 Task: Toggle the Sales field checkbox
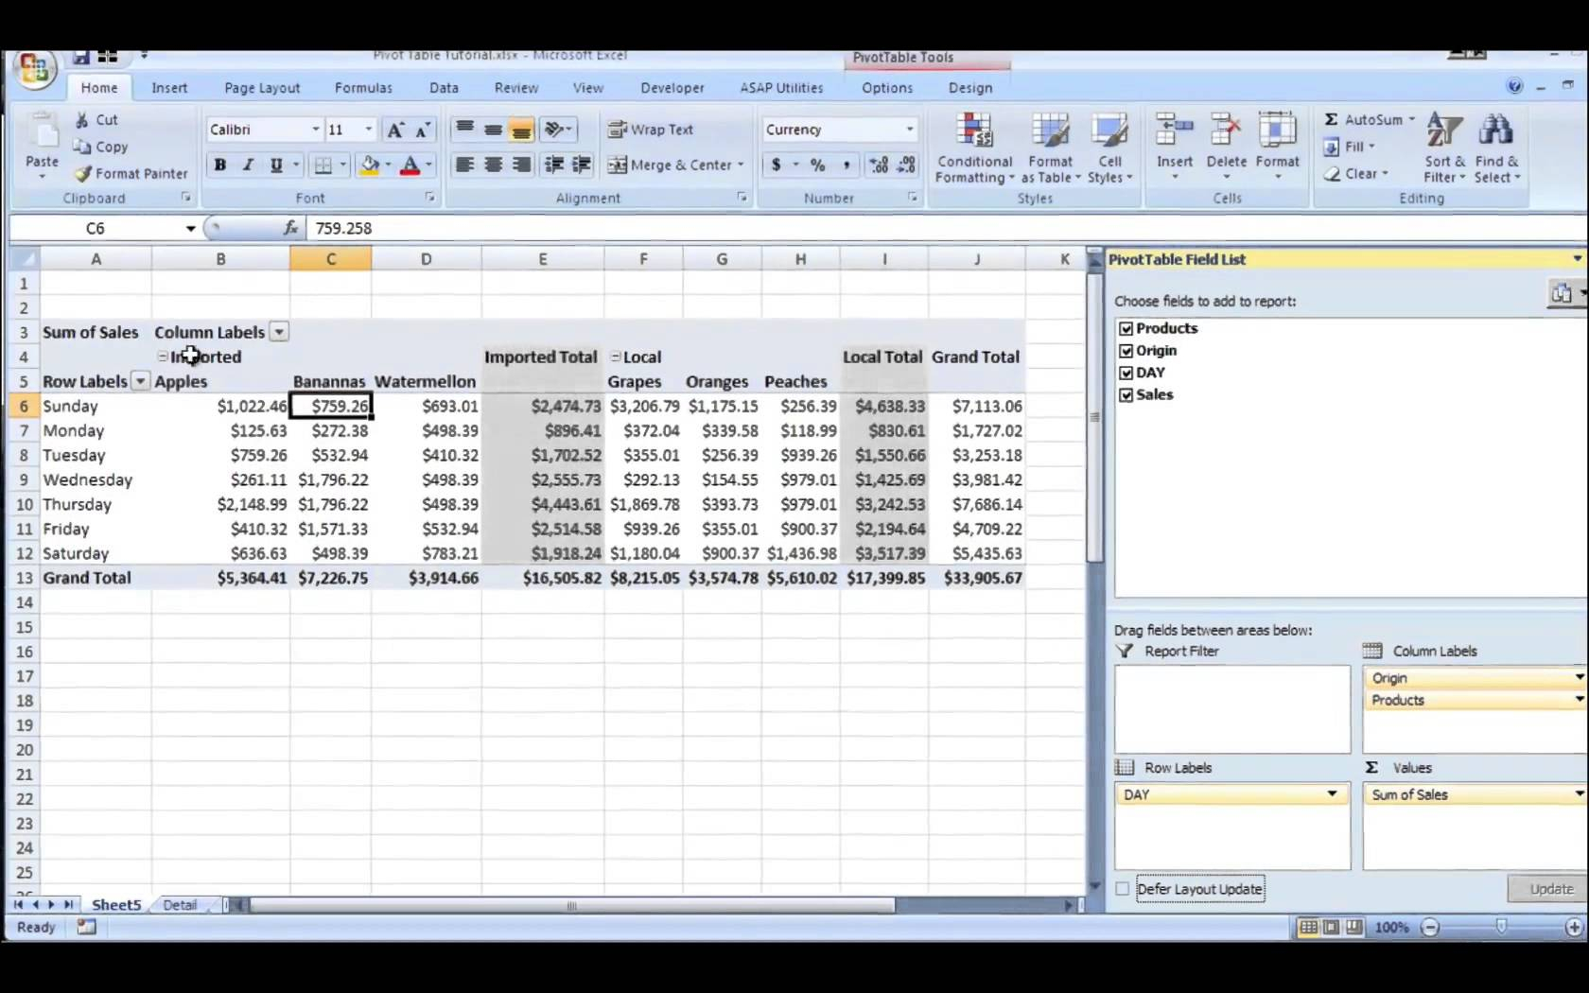1126,394
